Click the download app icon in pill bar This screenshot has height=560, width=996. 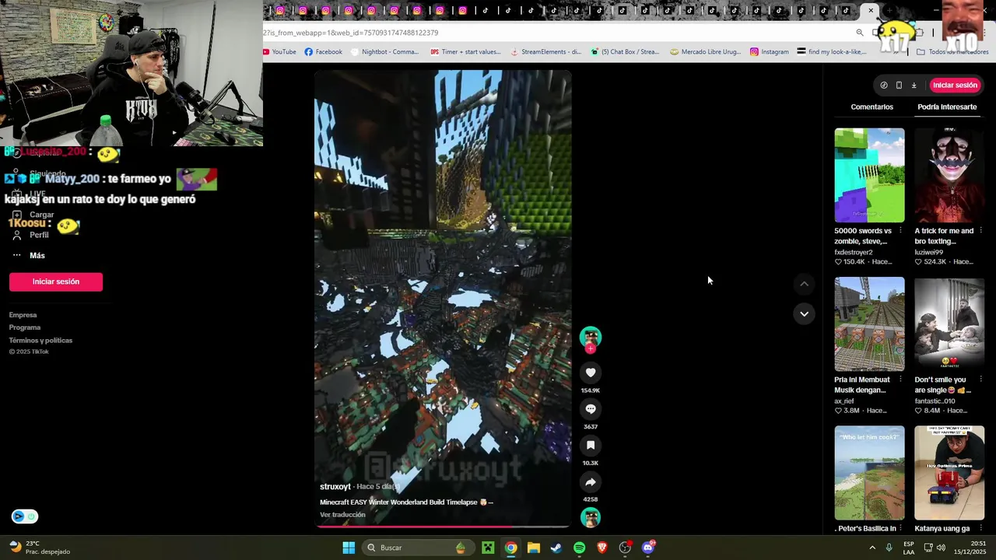coord(914,86)
